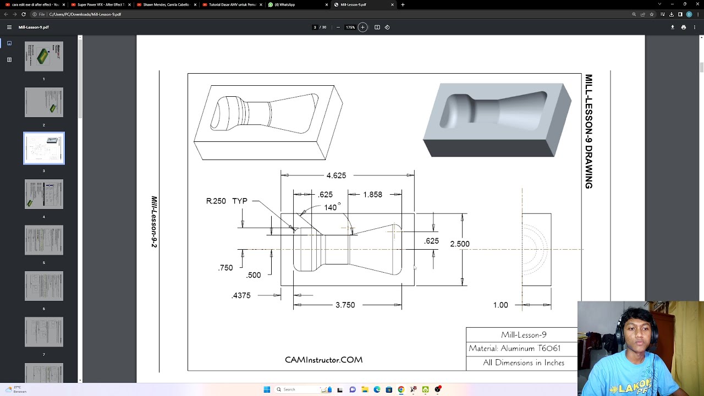Show document outline view in the sidebar

pos(9,59)
